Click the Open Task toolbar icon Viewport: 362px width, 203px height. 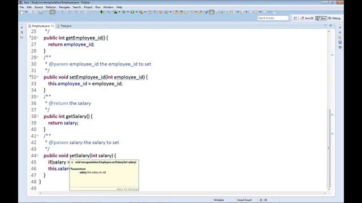181,12
